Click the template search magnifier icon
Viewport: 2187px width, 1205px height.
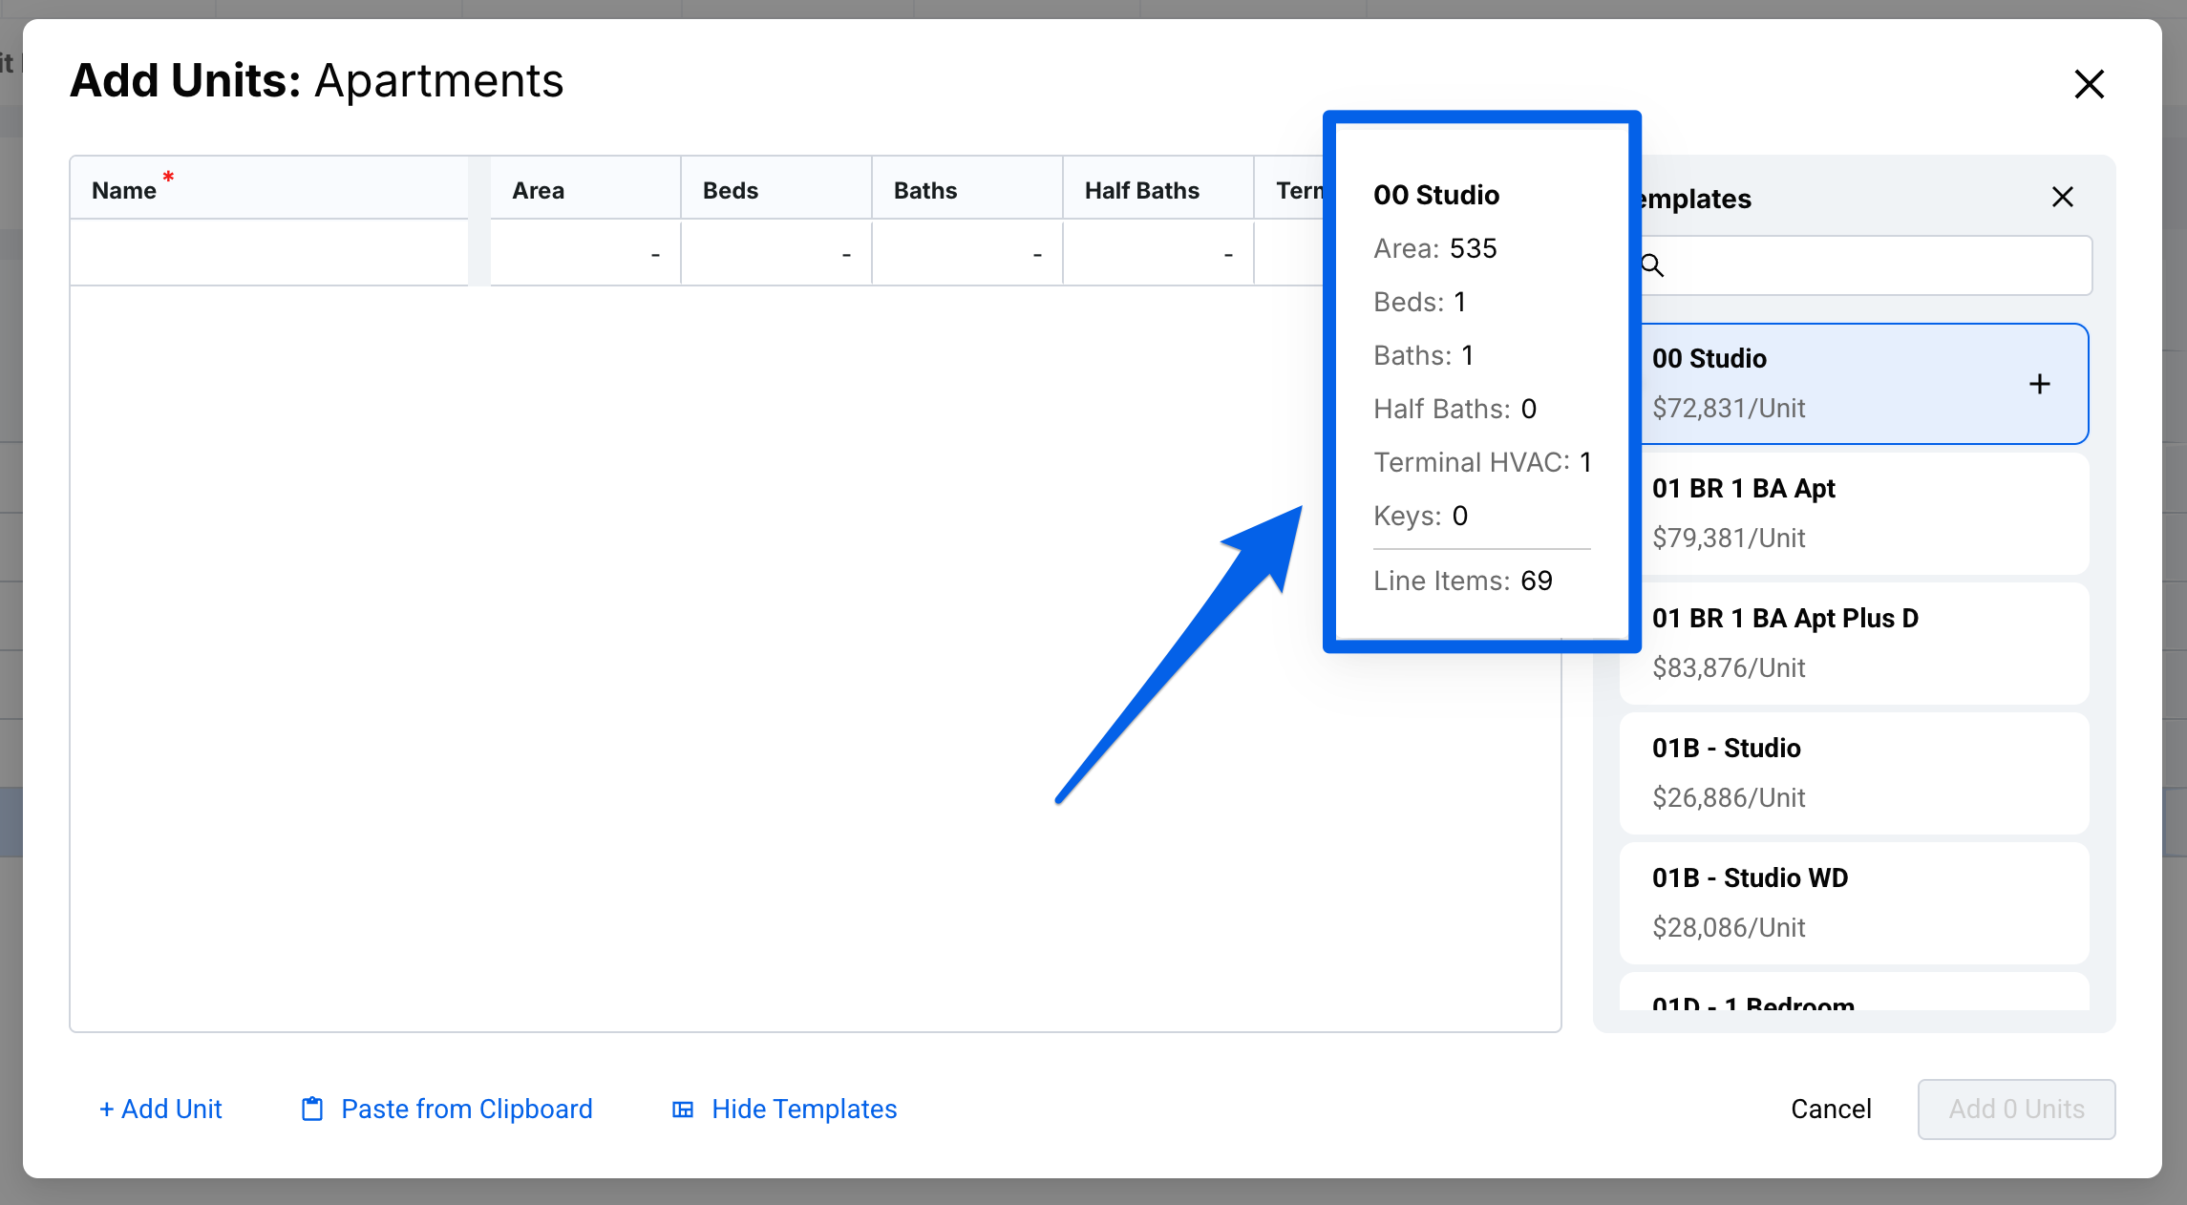click(1652, 265)
